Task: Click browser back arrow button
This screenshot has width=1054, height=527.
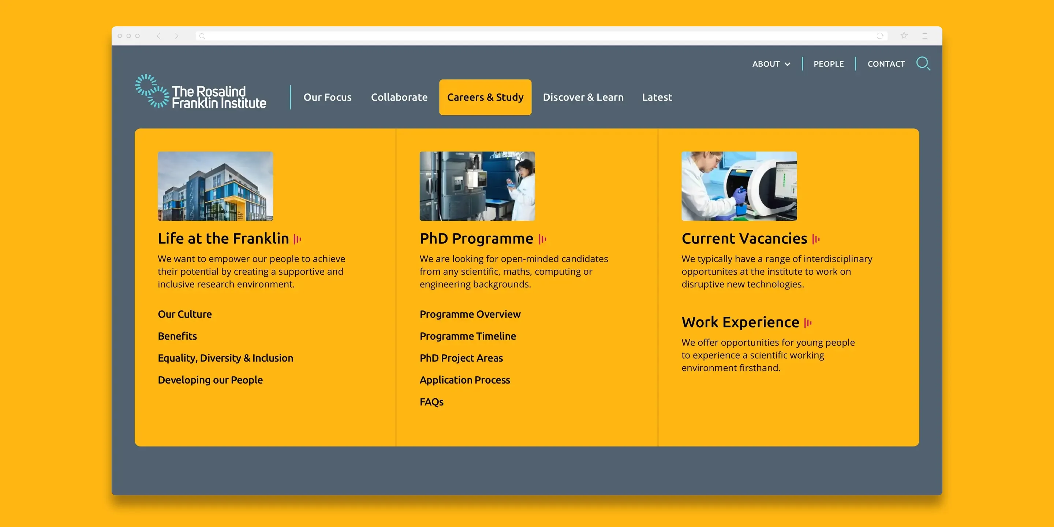Action: [x=158, y=36]
